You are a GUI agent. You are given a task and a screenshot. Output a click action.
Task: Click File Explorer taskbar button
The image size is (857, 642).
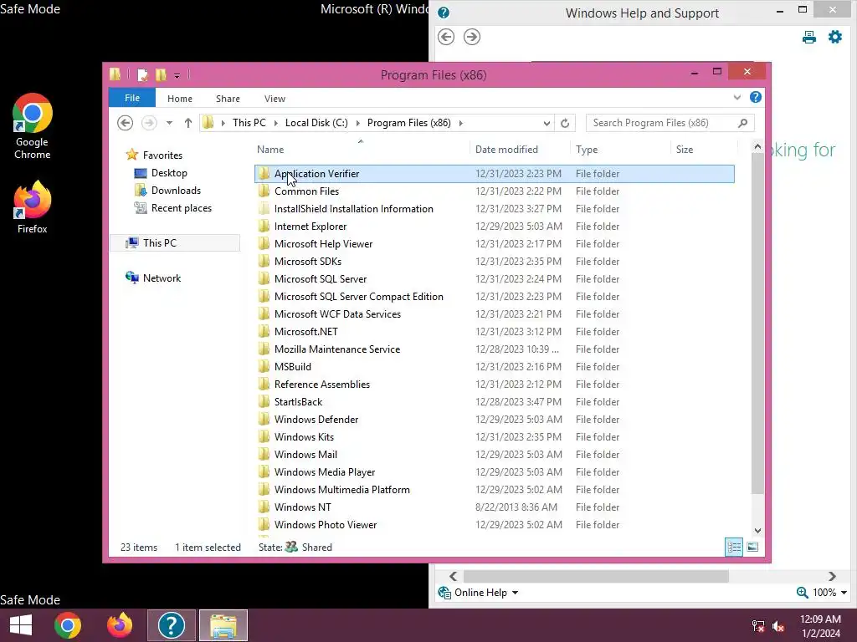pos(223,625)
